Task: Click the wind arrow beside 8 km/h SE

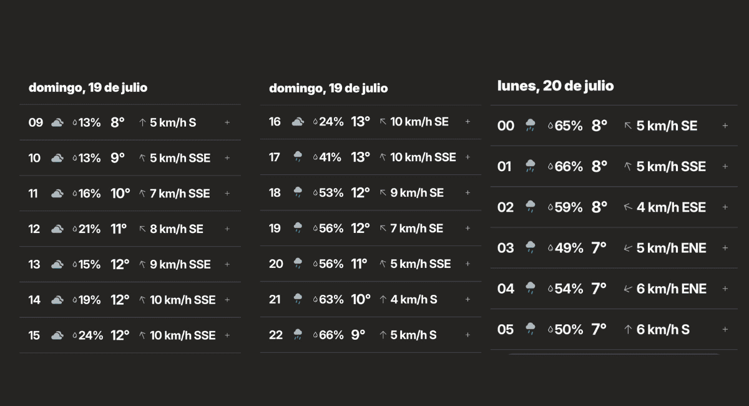Action: coord(142,229)
